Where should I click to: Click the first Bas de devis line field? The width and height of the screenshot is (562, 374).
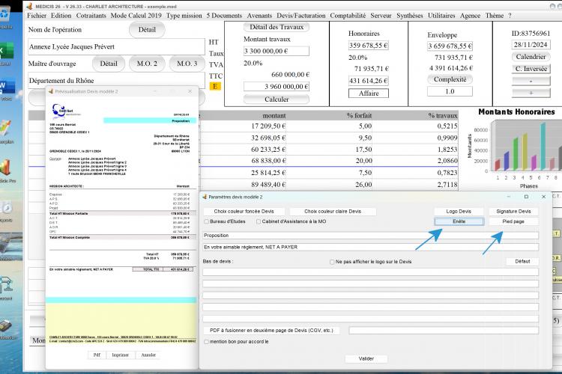(x=371, y=272)
